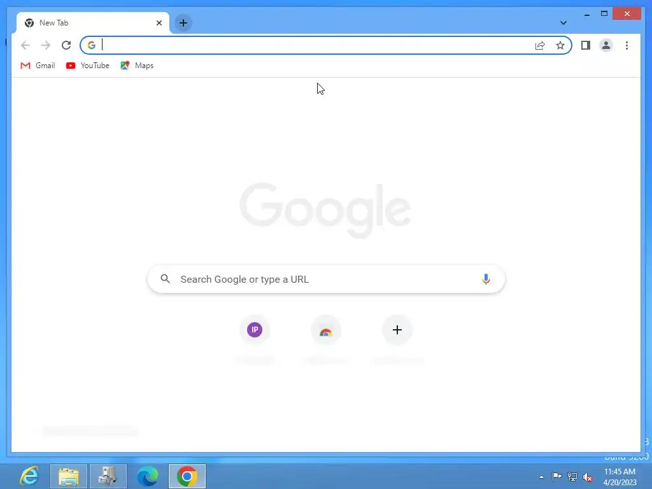This screenshot has height=489, width=652.
Task: Open the Gmail bookmark
Action: 38,66
